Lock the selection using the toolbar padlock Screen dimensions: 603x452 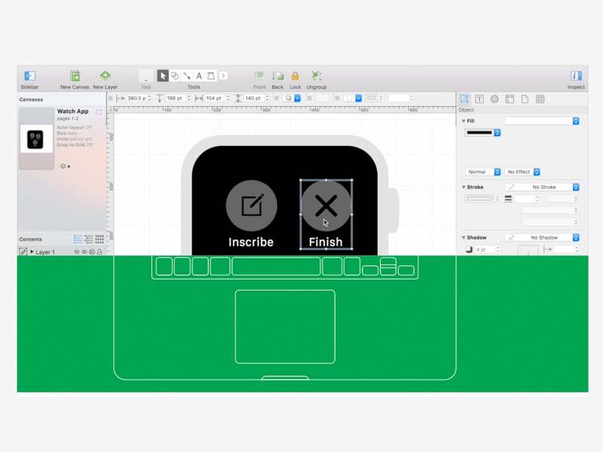coord(295,75)
